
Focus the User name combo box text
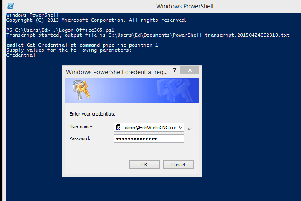pyautogui.click(x=149, y=128)
